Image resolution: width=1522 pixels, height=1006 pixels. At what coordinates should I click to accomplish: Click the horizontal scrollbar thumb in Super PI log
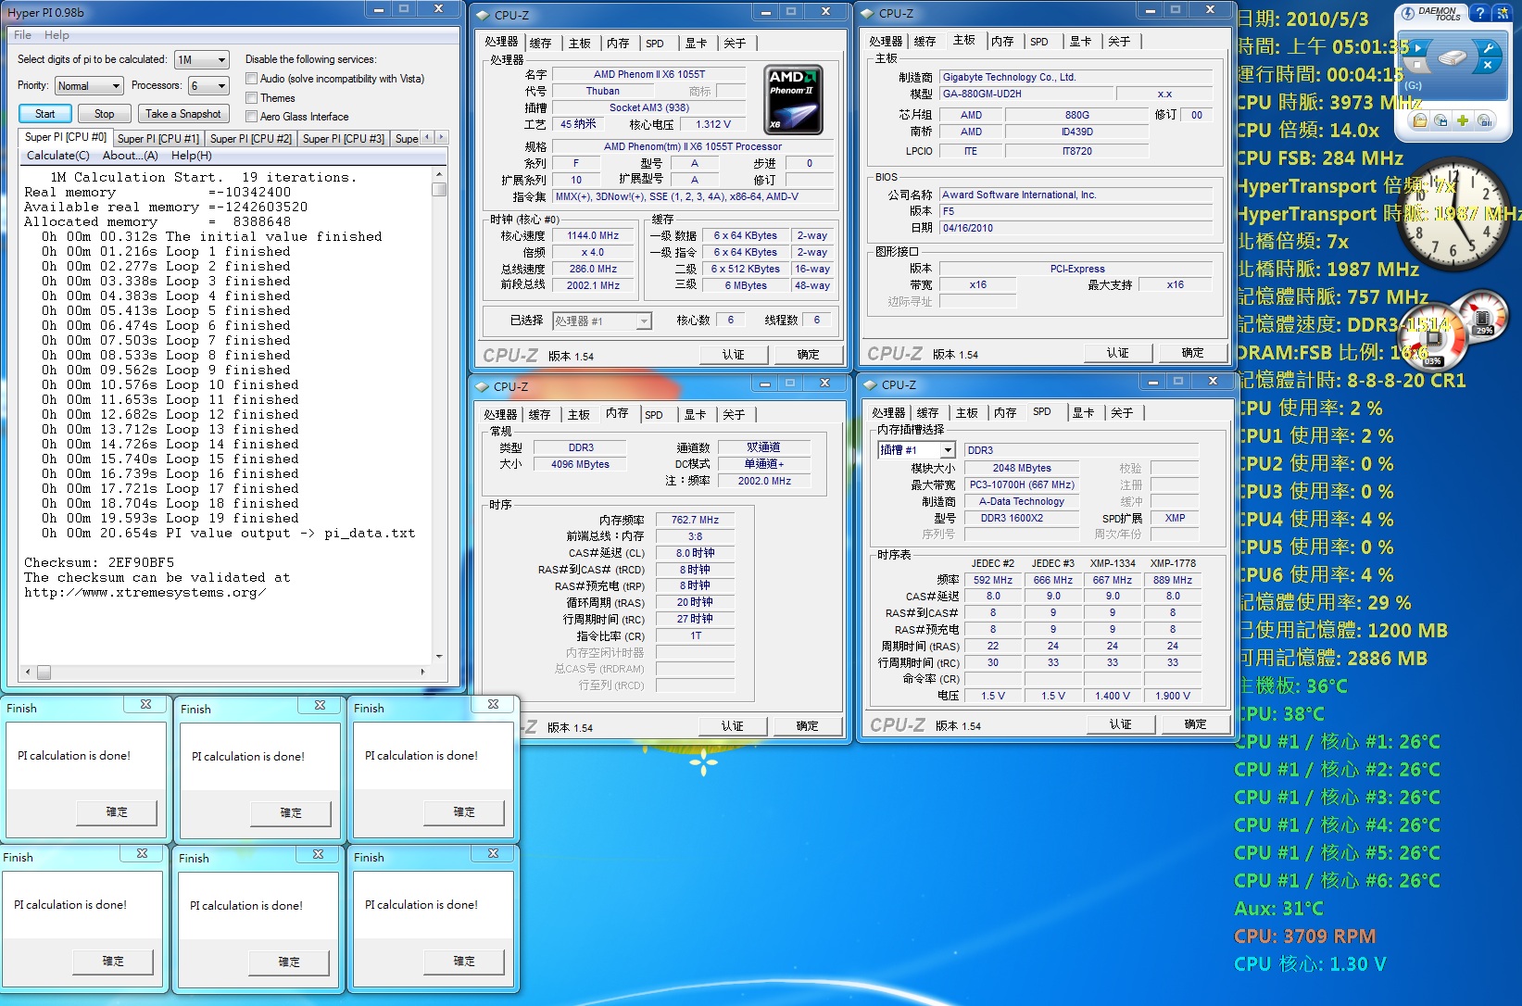(x=44, y=672)
